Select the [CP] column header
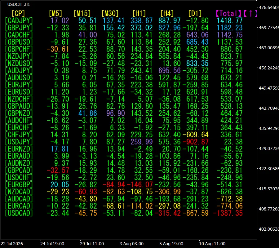The image size is (279, 248). pyautogui.click(x=18, y=14)
